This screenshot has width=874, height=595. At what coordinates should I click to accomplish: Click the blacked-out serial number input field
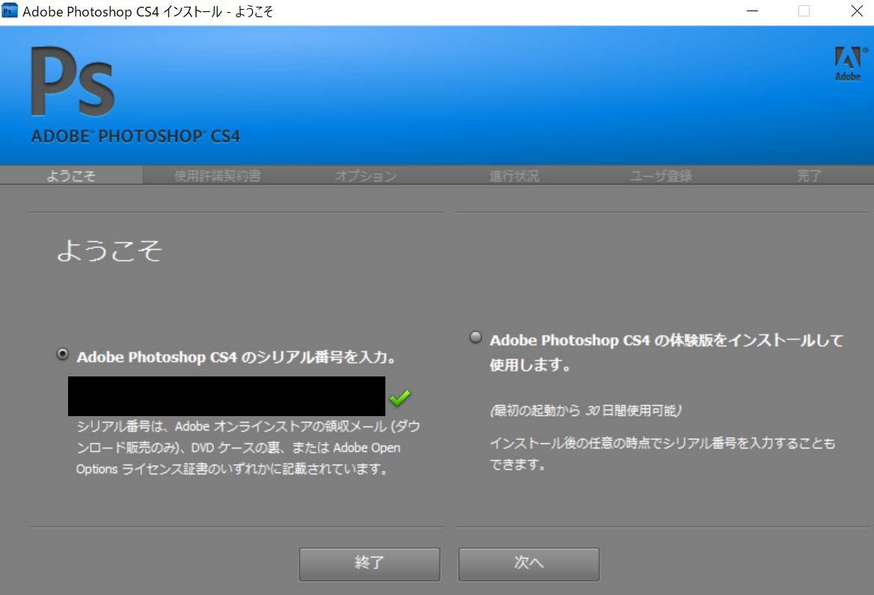(226, 396)
